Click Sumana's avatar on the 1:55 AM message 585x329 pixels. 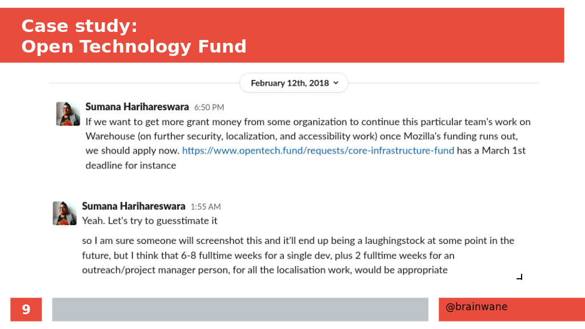[65, 213]
